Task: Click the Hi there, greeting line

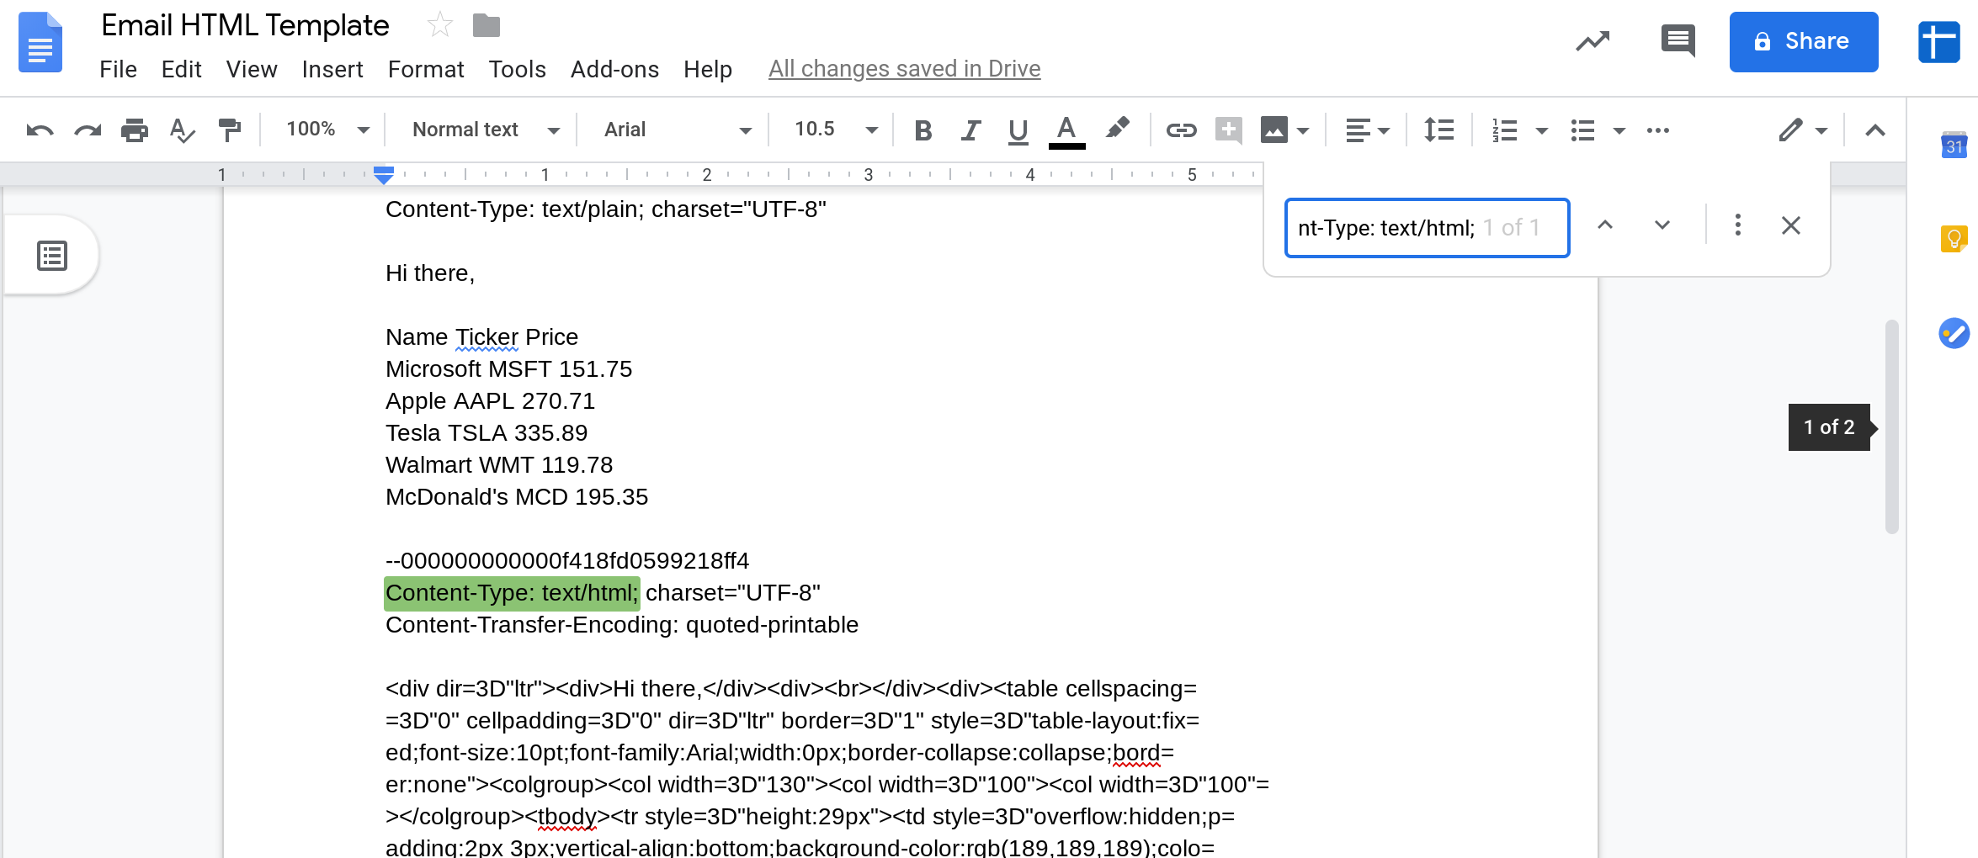Action: click(x=430, y=273)
